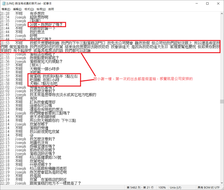Click the line '妳們開會都要到三點嗎？'
224x190 pixels.
[50, 113]
